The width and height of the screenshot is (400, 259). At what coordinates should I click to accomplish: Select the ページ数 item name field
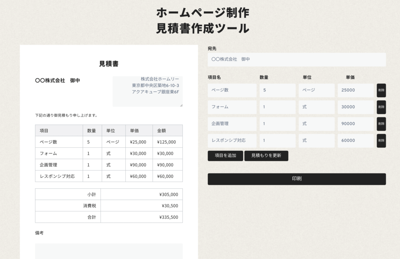tap(232, 90)
